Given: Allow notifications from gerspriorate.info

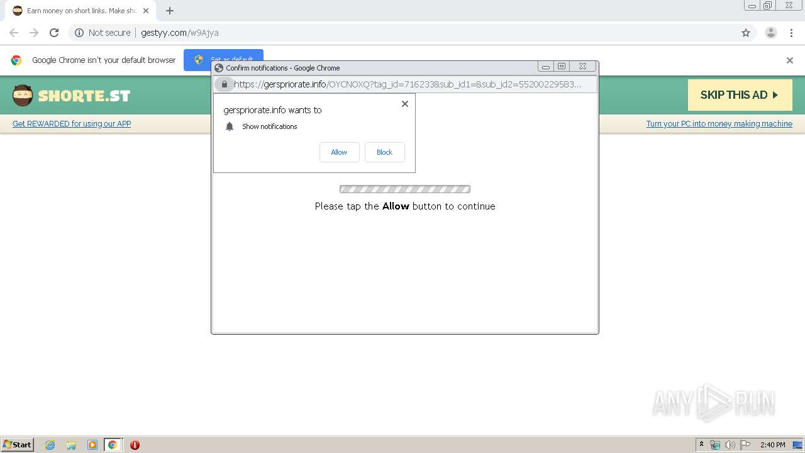Looking at the screenshot, I should [x=339, y=152].
